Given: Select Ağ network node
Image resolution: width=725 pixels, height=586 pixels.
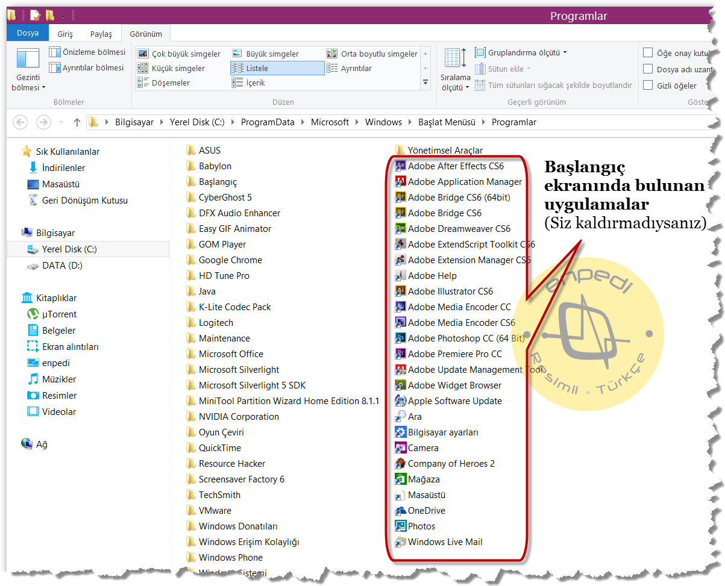Looking at the screenshot, I should pyautogui.click(x=34, y=444).
